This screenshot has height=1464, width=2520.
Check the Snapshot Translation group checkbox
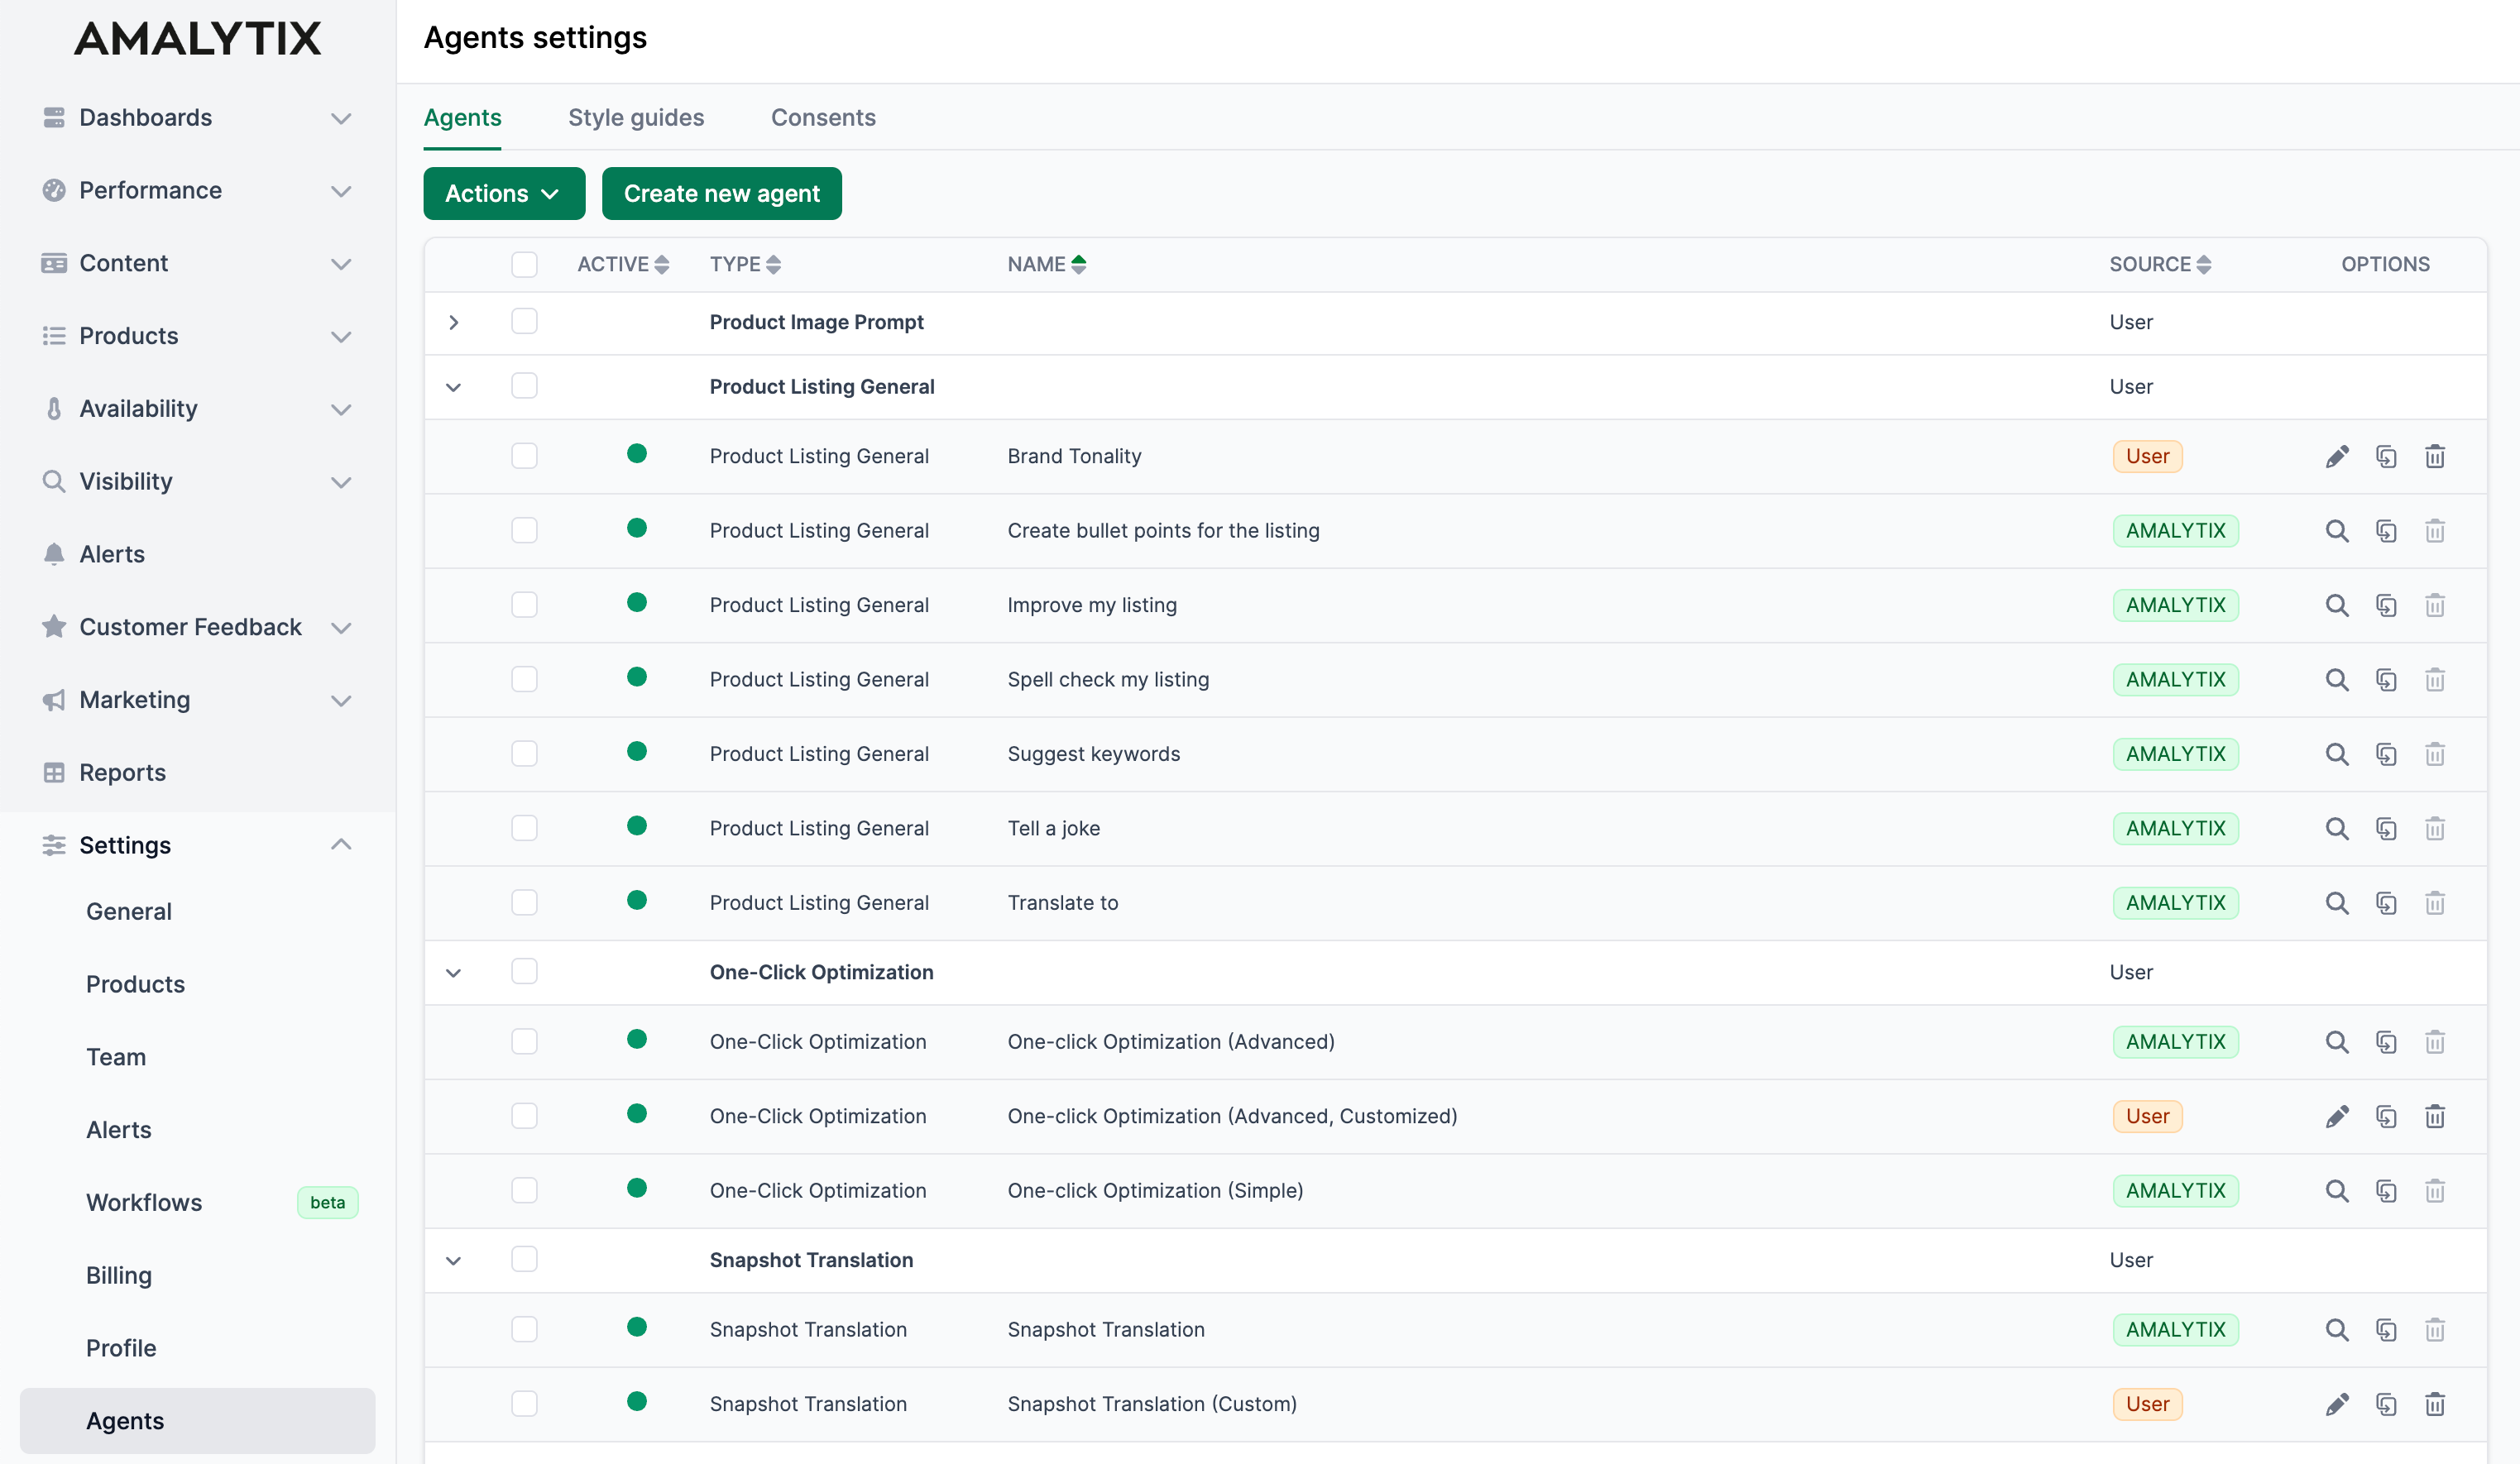[x=524, y=1259]
